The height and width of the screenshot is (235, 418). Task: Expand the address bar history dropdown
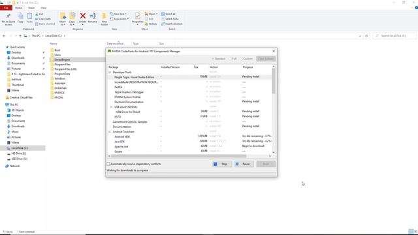click(x=360, y=36)
